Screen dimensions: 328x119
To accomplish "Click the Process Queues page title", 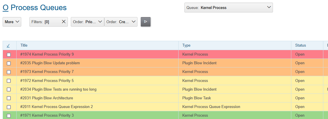I will pyautogui.click(x=38, y=8).
